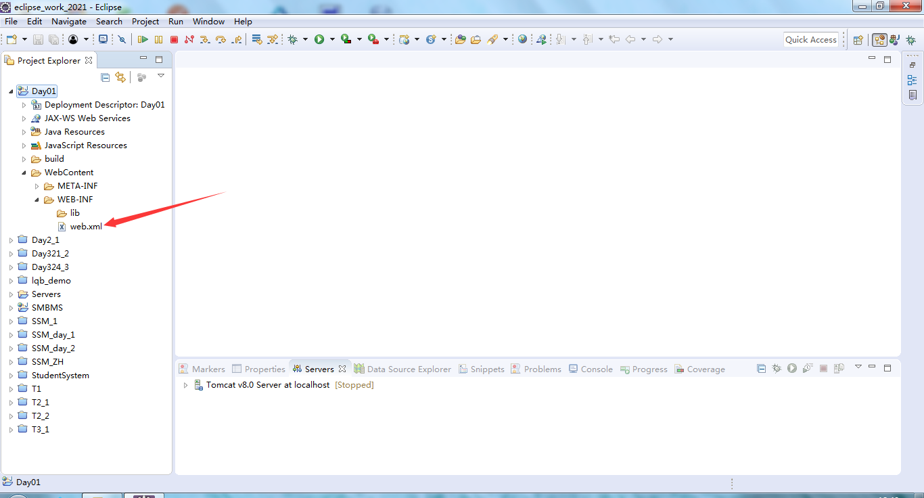Screen dimensions: 924x498
Task: Maximize the editor area
Action: point(887,60)
